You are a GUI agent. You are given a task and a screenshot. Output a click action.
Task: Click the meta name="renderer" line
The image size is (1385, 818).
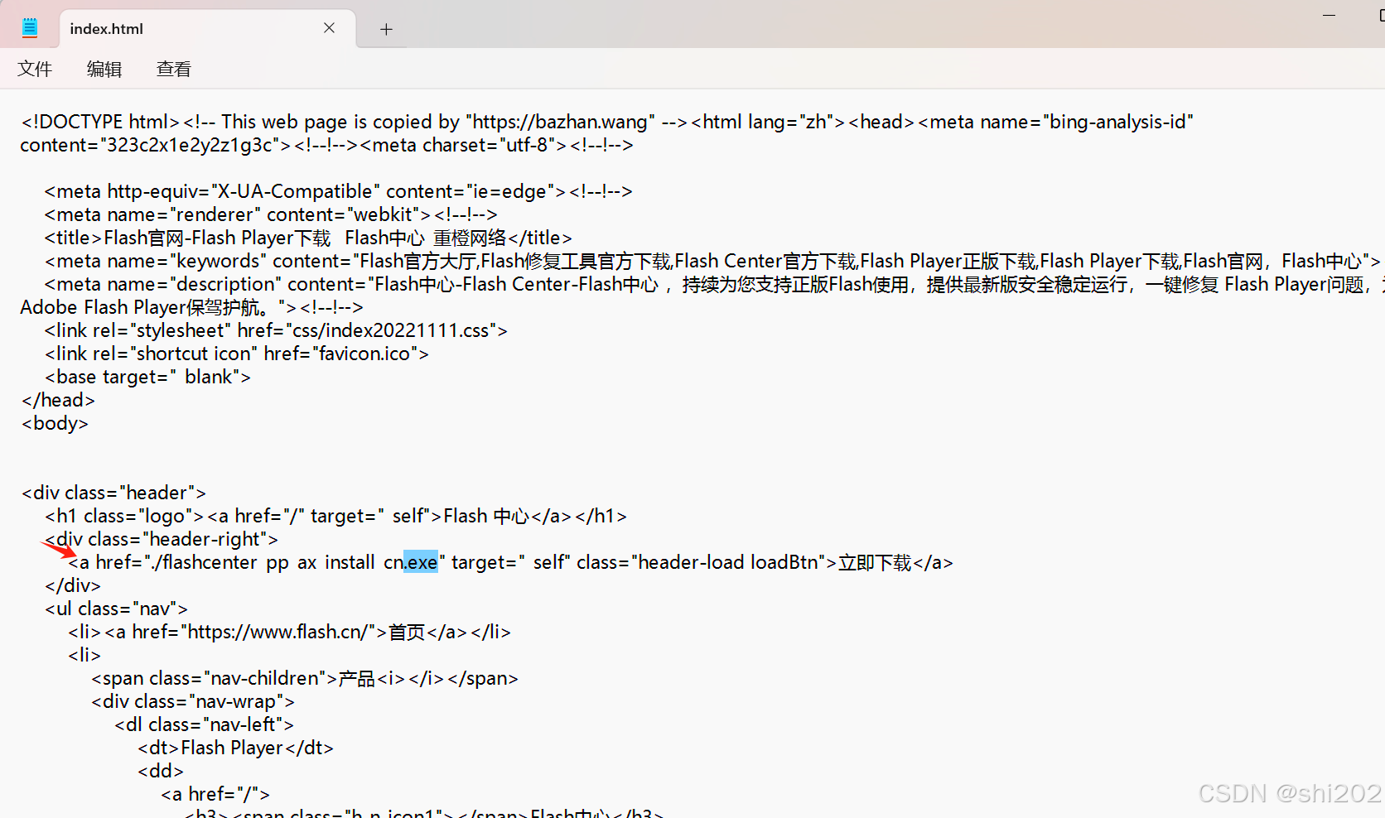click(x=271, y=214)
